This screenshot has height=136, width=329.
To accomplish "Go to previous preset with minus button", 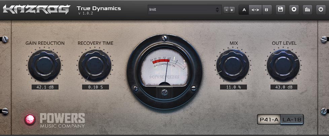I will tap(226, 10).
